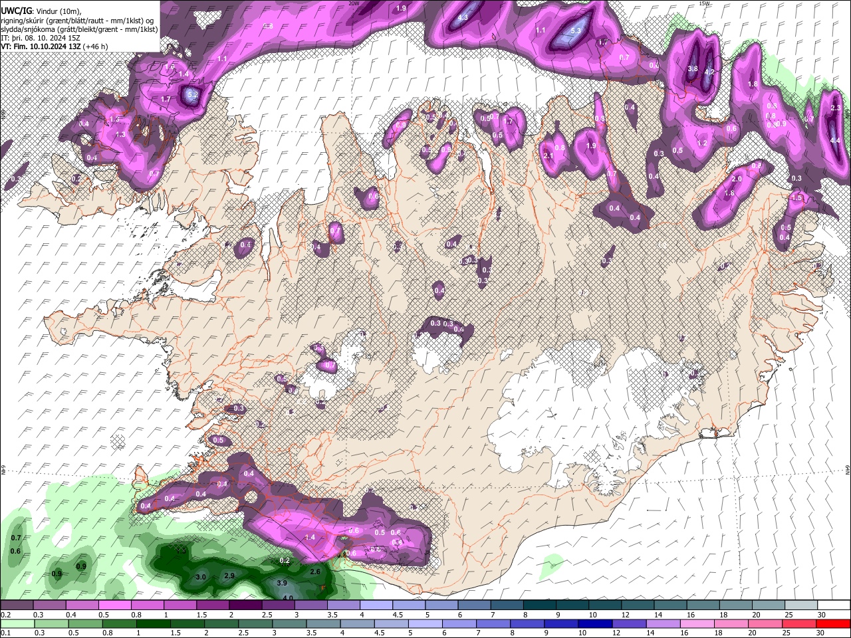Screen dimensions: 851x638
Task: Pick the white final swatch in snow legend
Action: coord(832,605)
